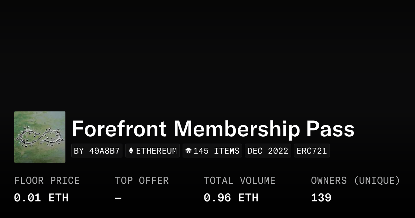The image size is (415, 218).
Task: Click the 0.96 ETH total volume value
Action: (231, 198)
